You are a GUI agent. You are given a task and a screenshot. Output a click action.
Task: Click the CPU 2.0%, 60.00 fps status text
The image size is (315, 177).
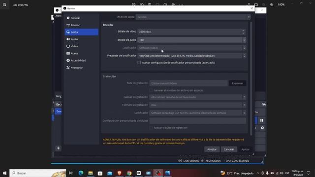[x=237, y=161]
